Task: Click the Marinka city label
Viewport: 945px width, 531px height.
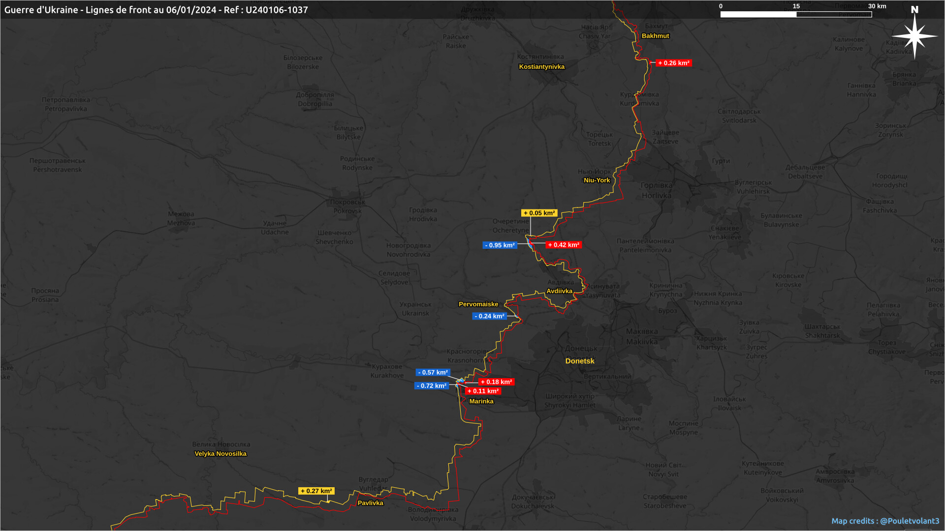Action: [x=481, y=401]
